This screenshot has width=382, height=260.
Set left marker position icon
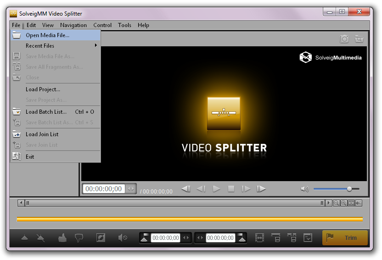click(x=145, y=238)
